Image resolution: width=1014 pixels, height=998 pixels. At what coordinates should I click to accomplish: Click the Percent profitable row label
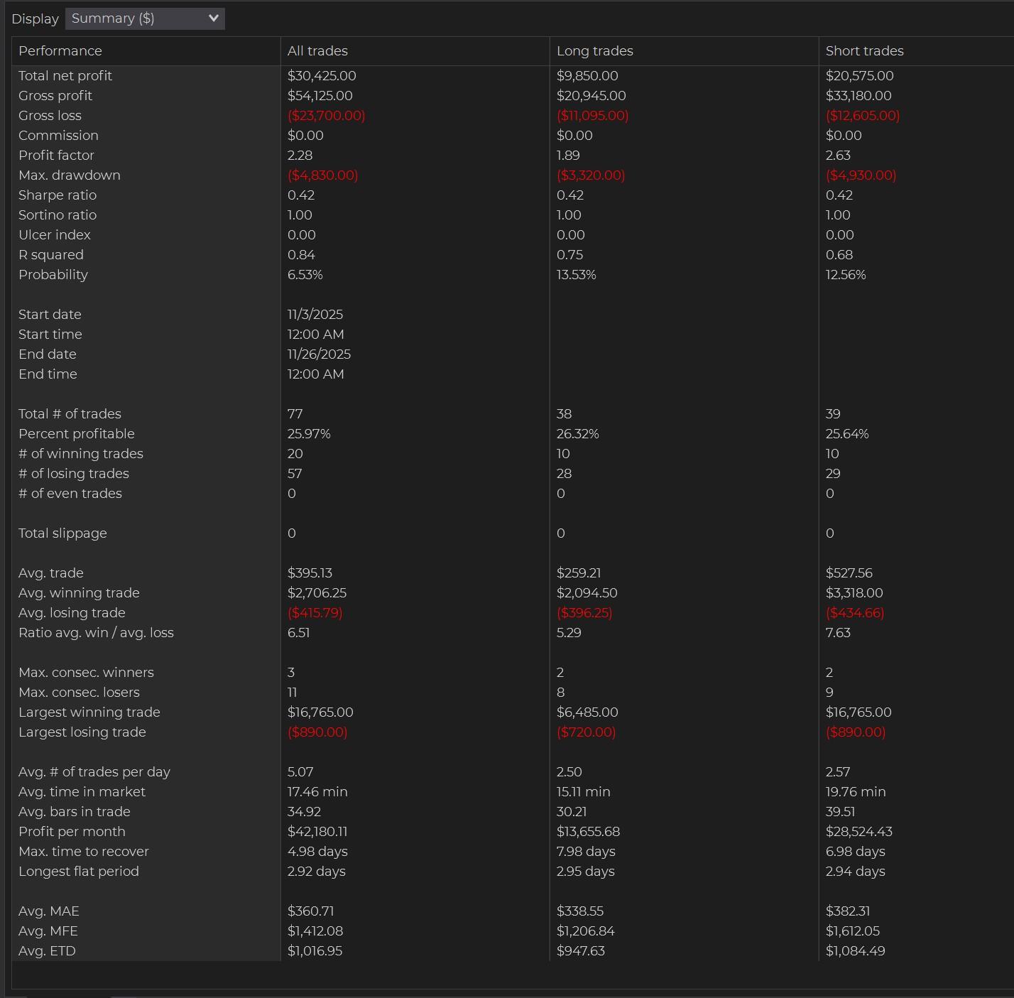point(77,433)
